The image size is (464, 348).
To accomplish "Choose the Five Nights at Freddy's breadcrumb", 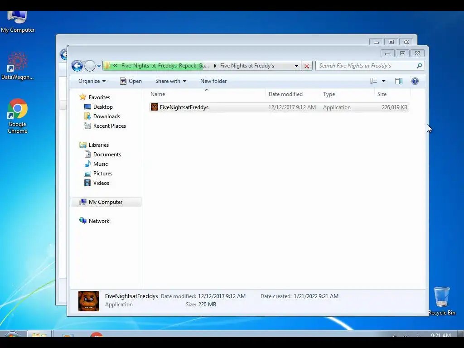I will [247, 66].
